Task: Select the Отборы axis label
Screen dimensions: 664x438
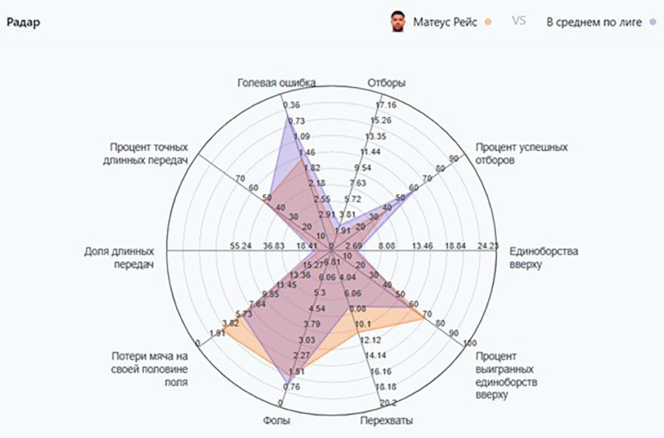Action: (386, 82)
